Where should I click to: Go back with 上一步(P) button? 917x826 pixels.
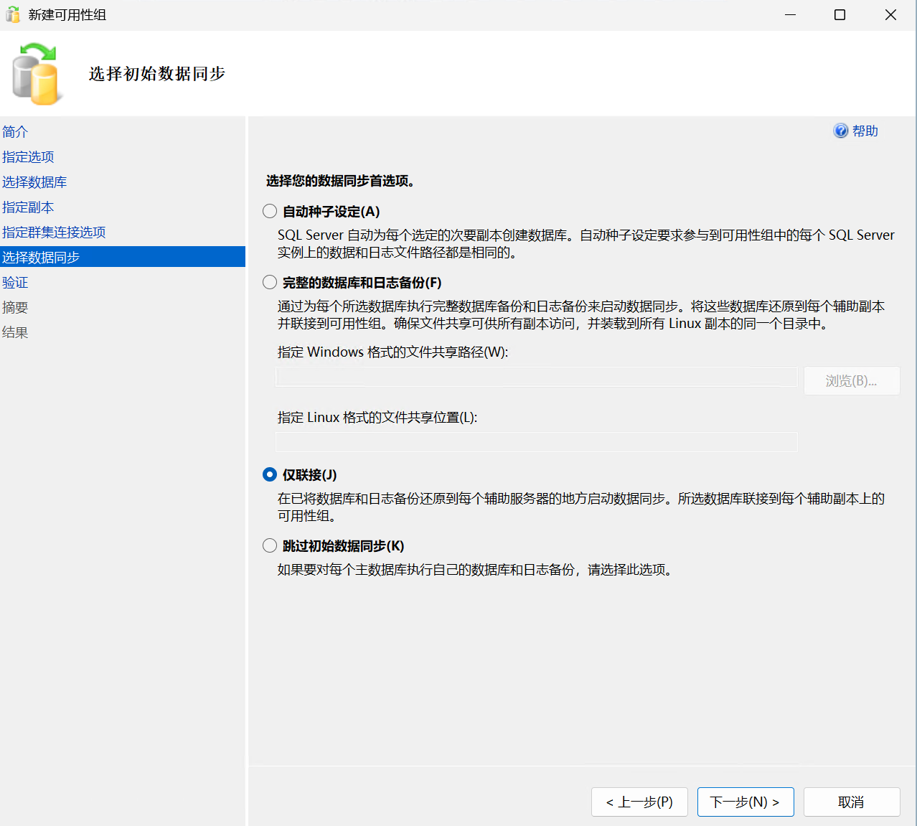point(639,802)
